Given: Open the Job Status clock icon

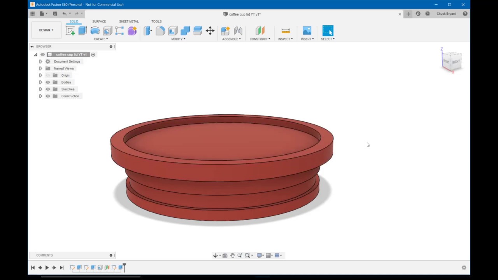Looking at the screenshot, I should [x=428, y=14].
